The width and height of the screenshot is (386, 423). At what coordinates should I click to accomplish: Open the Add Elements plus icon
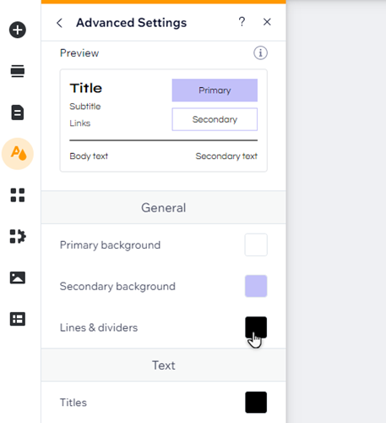pyautogui.click(x=18, y=30)
